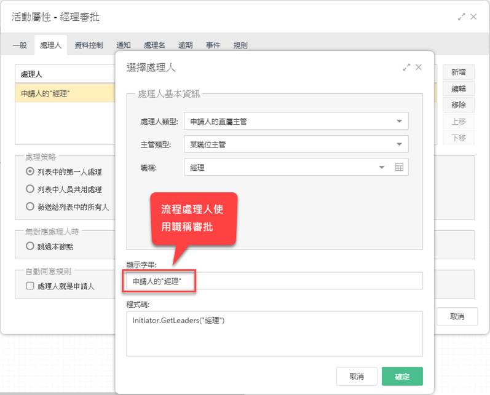
Task: Select 列表中人員共用處理 radio option
Action: [30, 189]
